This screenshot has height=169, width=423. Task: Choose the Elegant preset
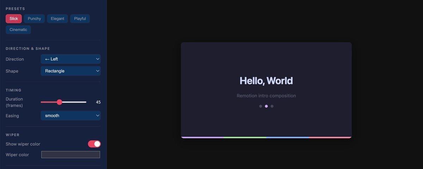click(x=57, y=19)
